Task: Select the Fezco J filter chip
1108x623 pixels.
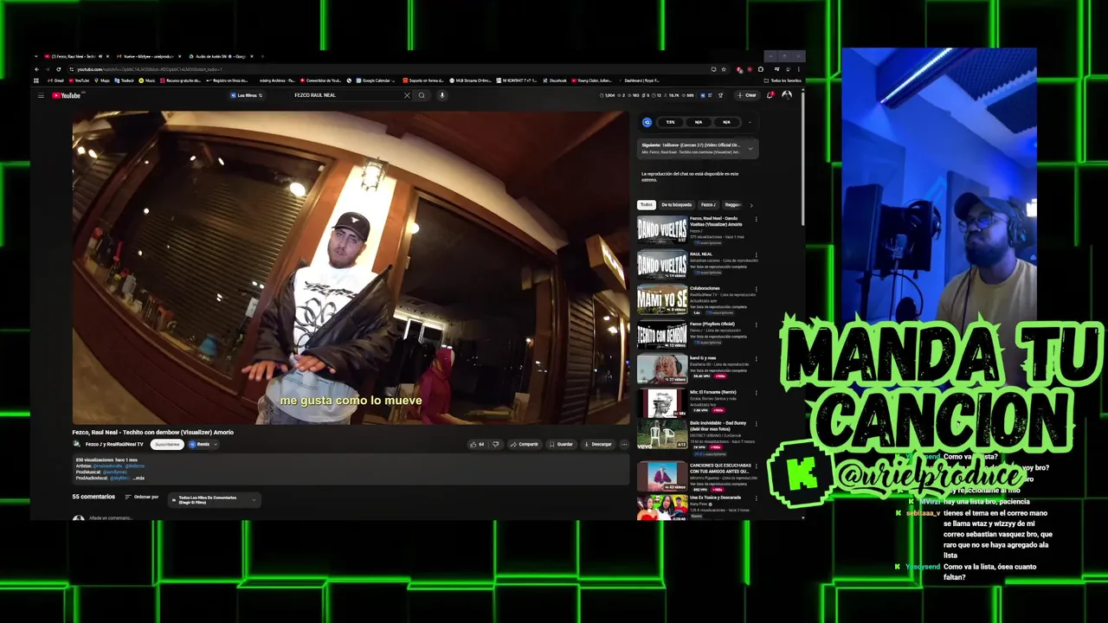Action: (707, 205)
